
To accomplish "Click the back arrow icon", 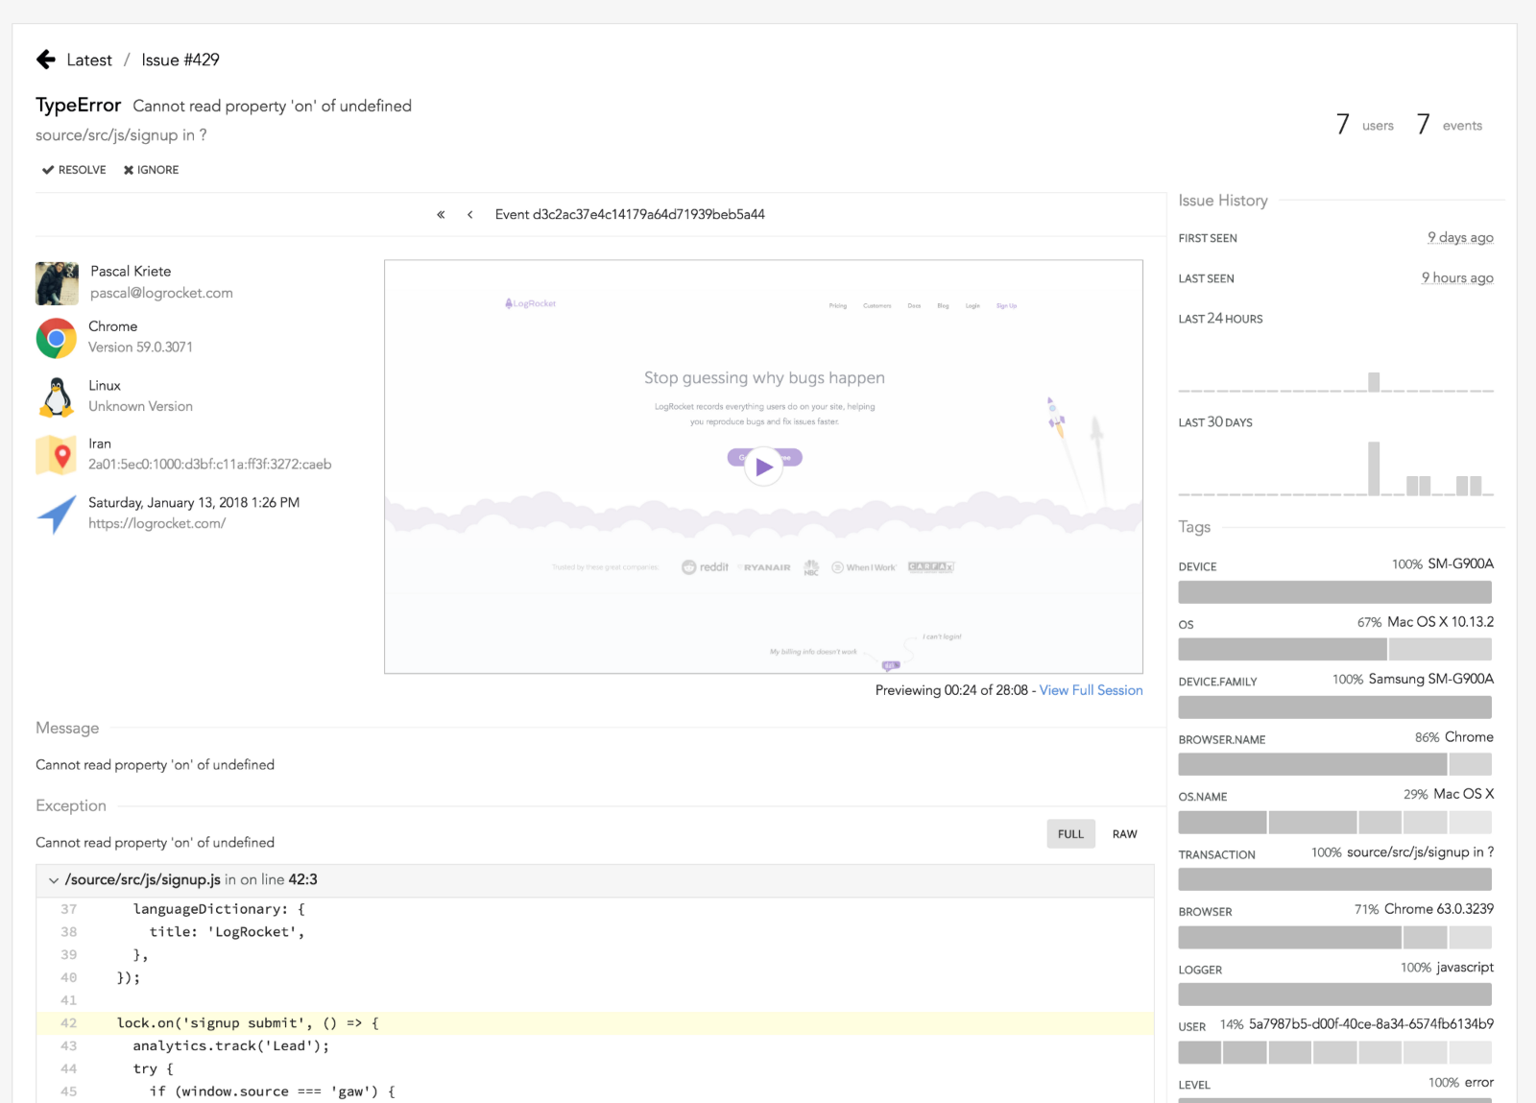I will pyautogui.click(x=46, y=60).
